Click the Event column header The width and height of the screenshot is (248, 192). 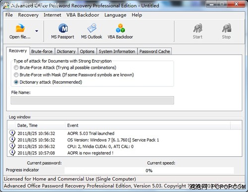click(148, 126)
